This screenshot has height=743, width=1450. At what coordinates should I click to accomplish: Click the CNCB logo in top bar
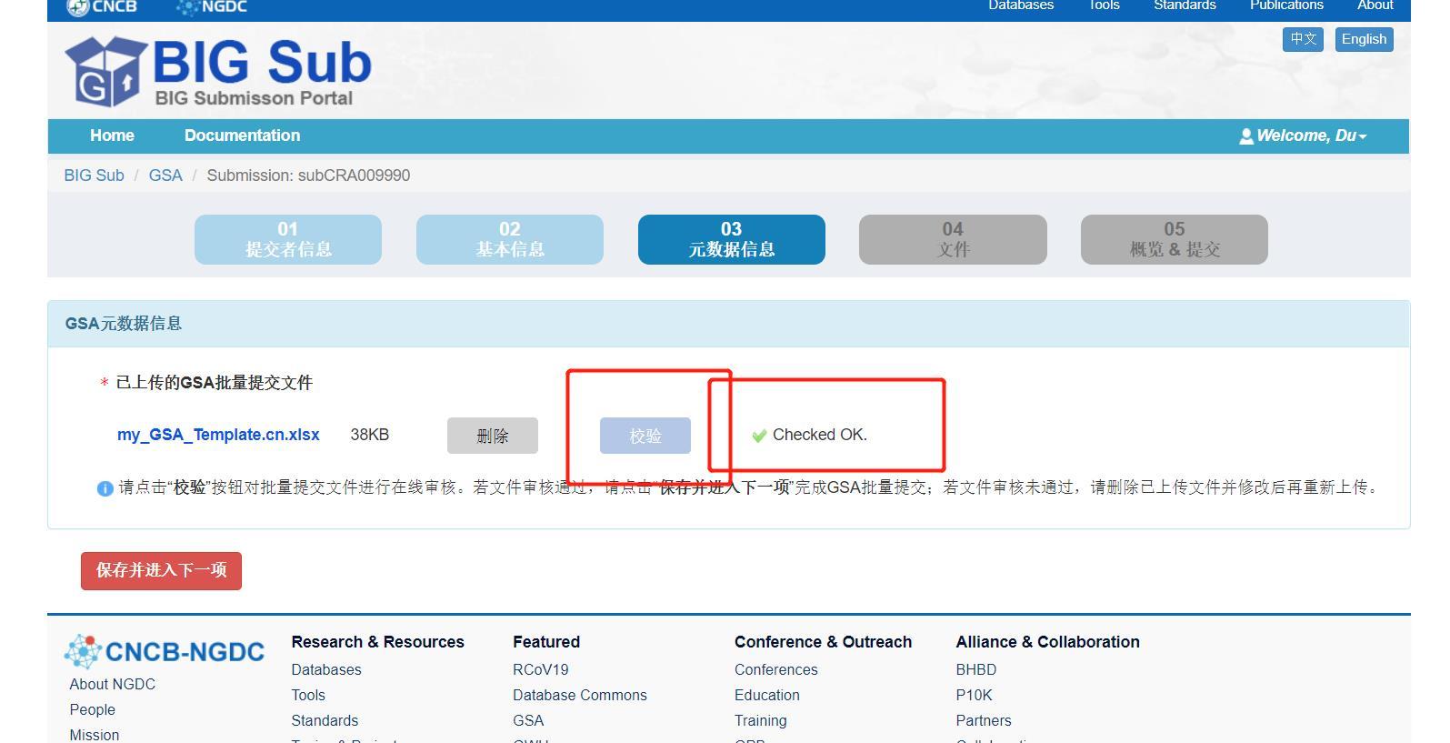[x=102, y=7]
